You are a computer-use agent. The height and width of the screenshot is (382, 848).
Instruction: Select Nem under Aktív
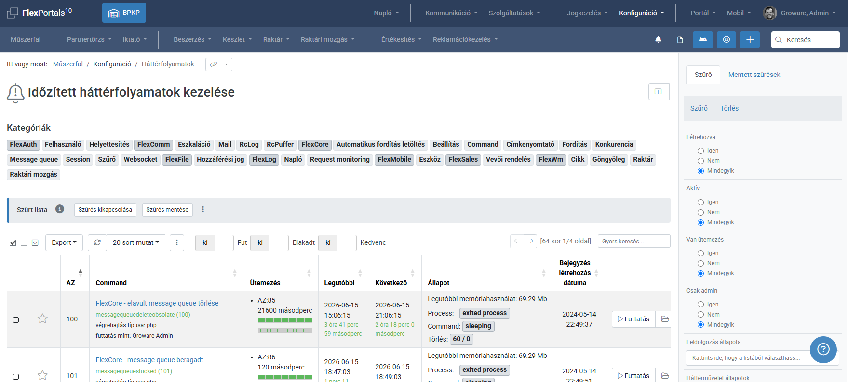click(701, 212)
